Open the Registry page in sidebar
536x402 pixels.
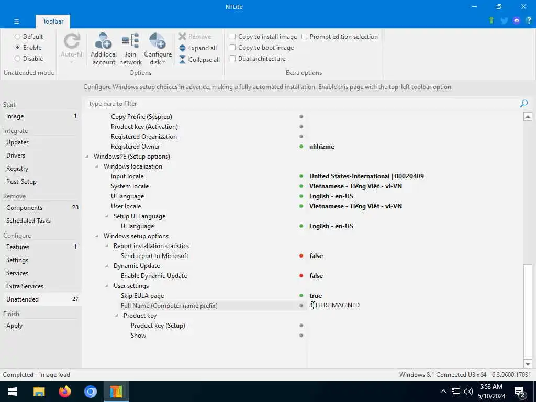click(x=41, y=168)
